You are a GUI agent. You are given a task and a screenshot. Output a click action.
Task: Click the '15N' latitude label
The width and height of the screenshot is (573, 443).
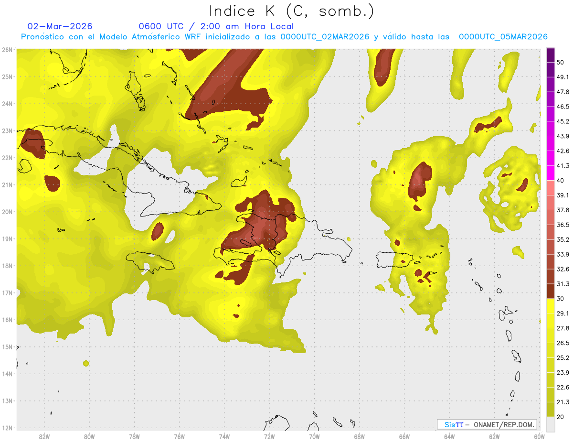point(7,347)
